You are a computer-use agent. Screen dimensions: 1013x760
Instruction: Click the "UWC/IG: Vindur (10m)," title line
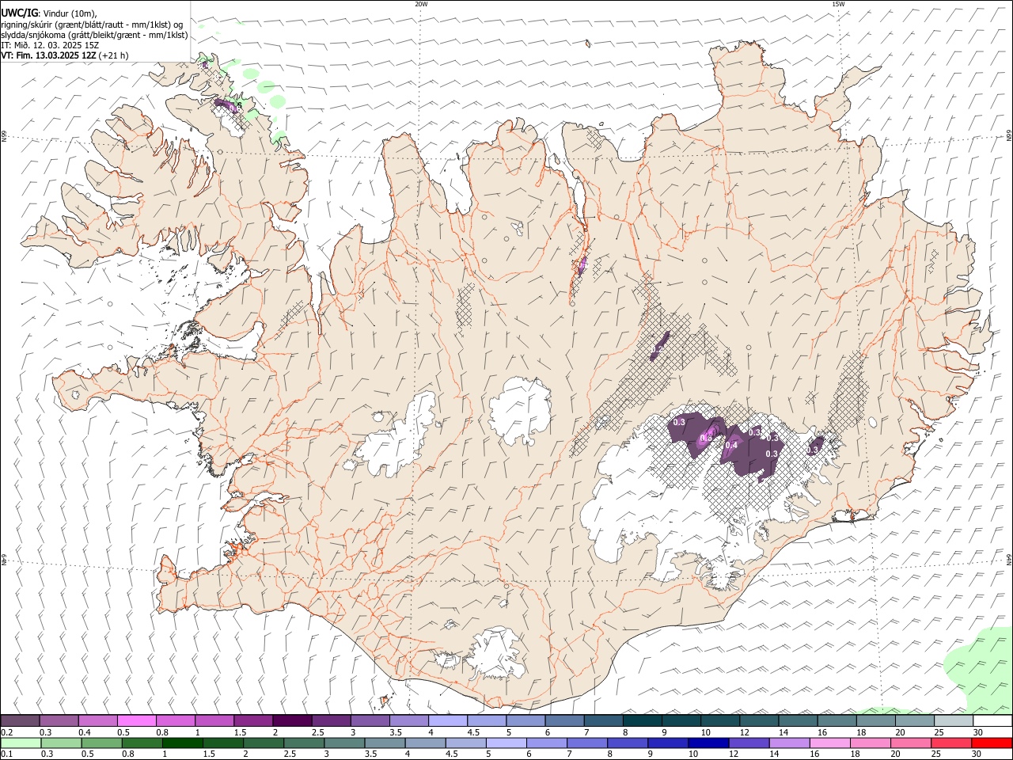click(49, 13)
